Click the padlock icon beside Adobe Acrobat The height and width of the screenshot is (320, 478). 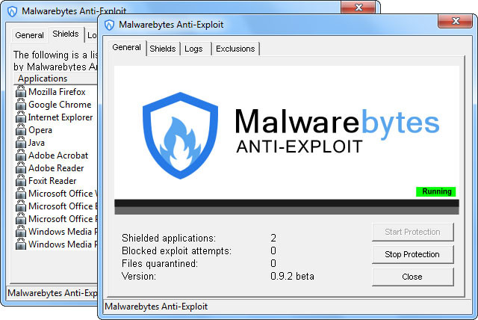click(21, 156)
